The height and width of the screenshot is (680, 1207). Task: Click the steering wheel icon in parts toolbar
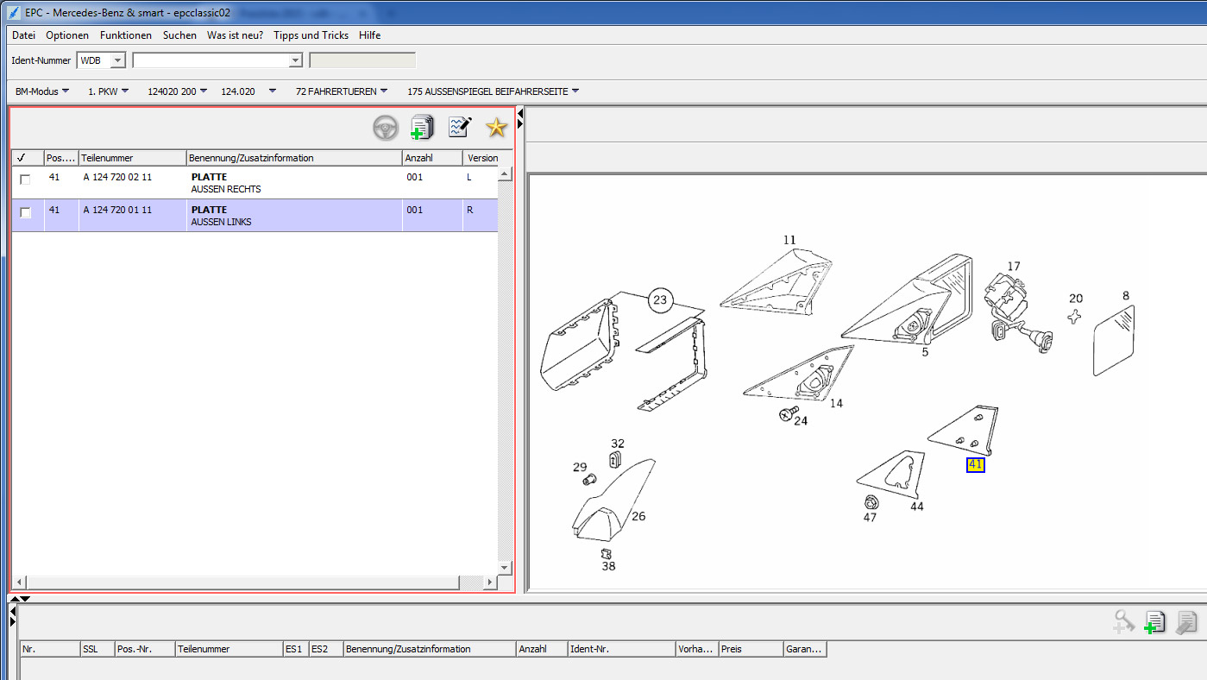pyautogui.click(x=386, y=128)
